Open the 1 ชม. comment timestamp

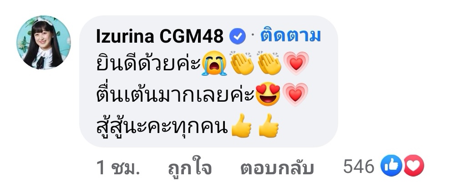(118, 168)
